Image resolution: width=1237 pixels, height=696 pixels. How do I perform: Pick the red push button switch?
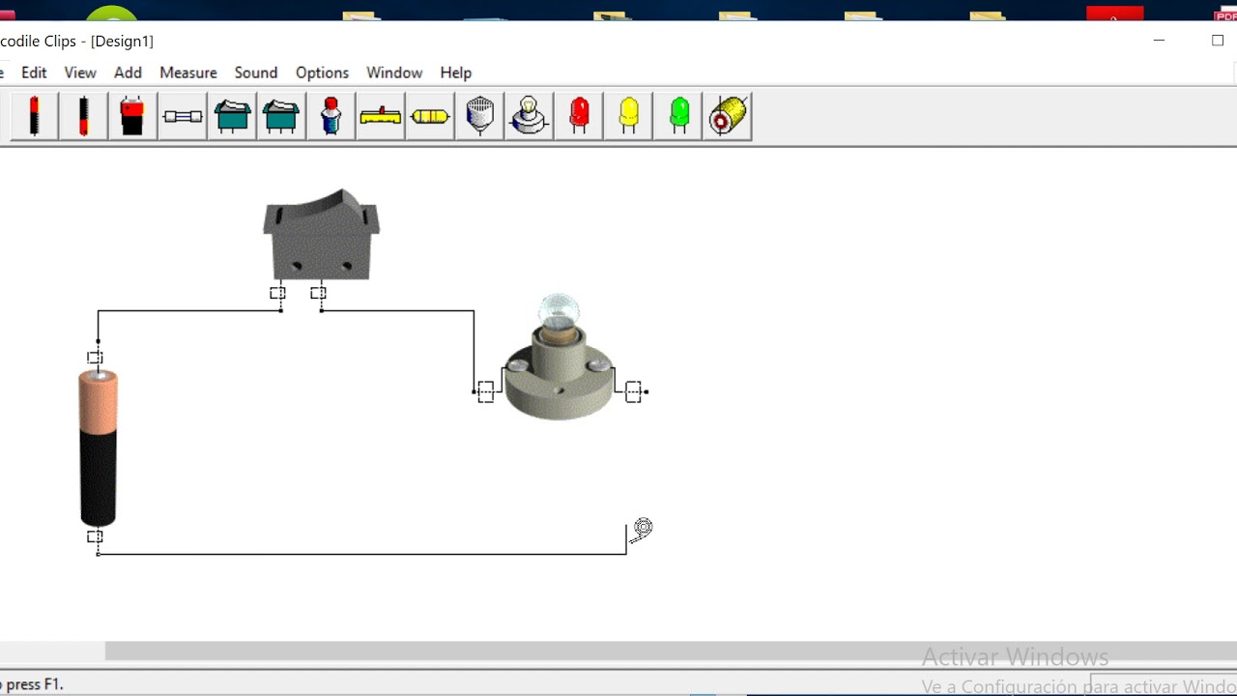(x=331, y=116)
